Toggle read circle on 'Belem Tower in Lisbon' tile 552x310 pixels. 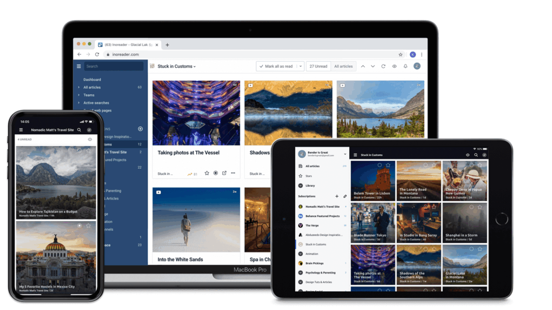(379, 165)
